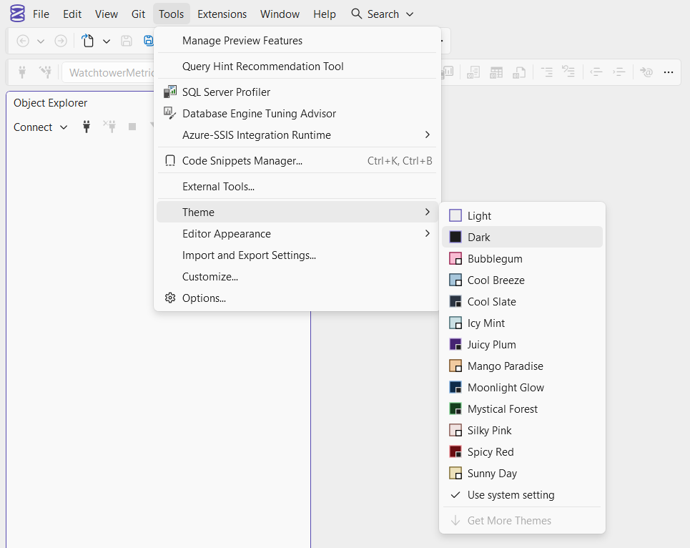Viewport: 690px width, 548px height.
Task: Select the Use system setting theme option
Action: coord(511,494)
